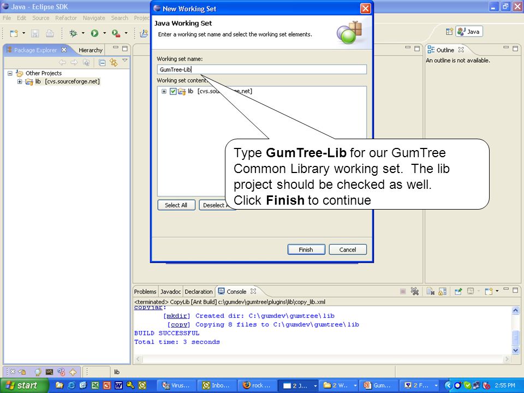Open the Open Perspective icon beside Java

449,32
